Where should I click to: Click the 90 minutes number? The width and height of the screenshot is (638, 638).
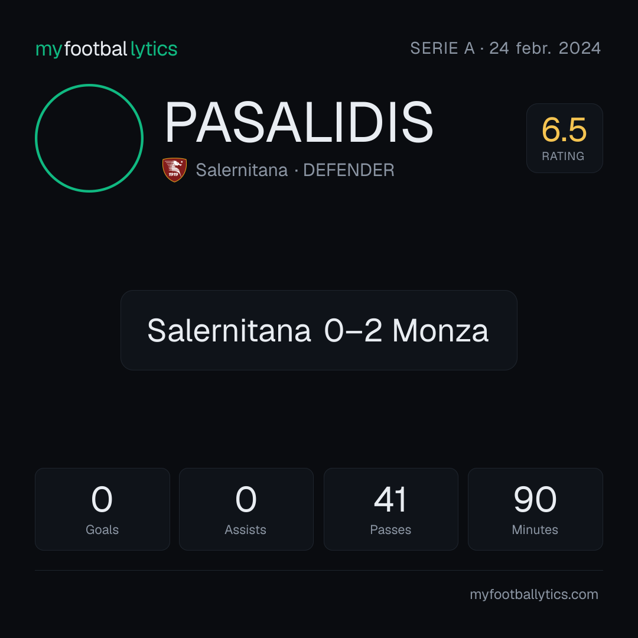[535, 499]
